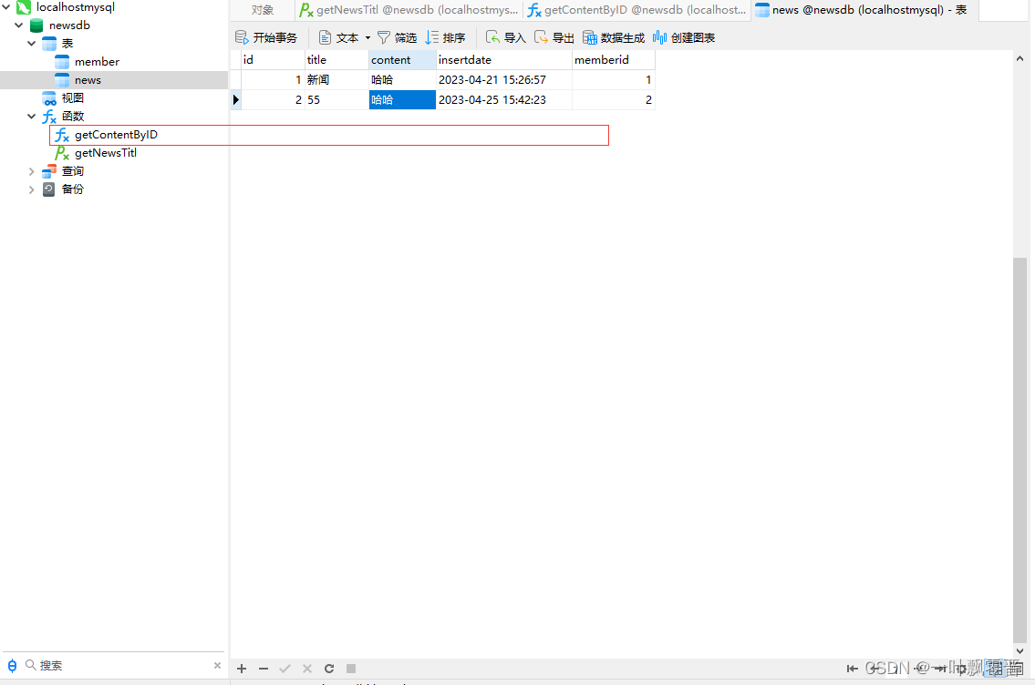Click the id column header
The height and width of the screenshot is (685, 1035).
click(273, 59)
